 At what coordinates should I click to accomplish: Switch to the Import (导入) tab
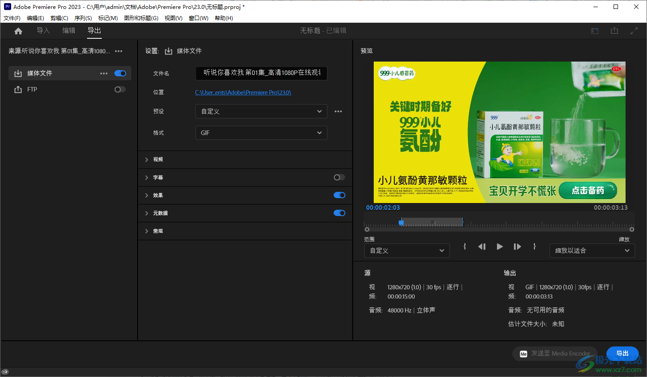(x=43, y=30)
